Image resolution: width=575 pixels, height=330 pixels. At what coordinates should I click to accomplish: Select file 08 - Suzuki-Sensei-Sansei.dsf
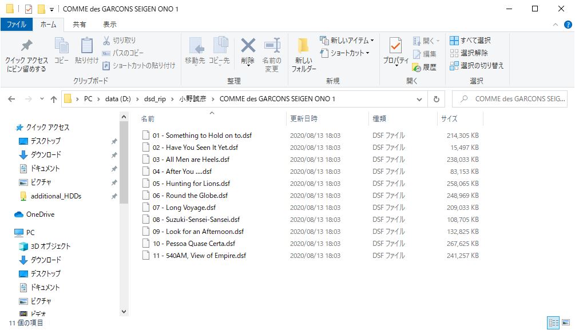[196, 219]
